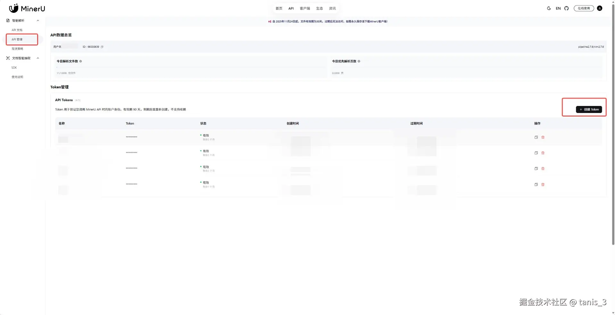Click the pipeline2.7.6/vlm2.7.6 version text
The height and width of the screenshot is (315, 615).
point(591,47)
